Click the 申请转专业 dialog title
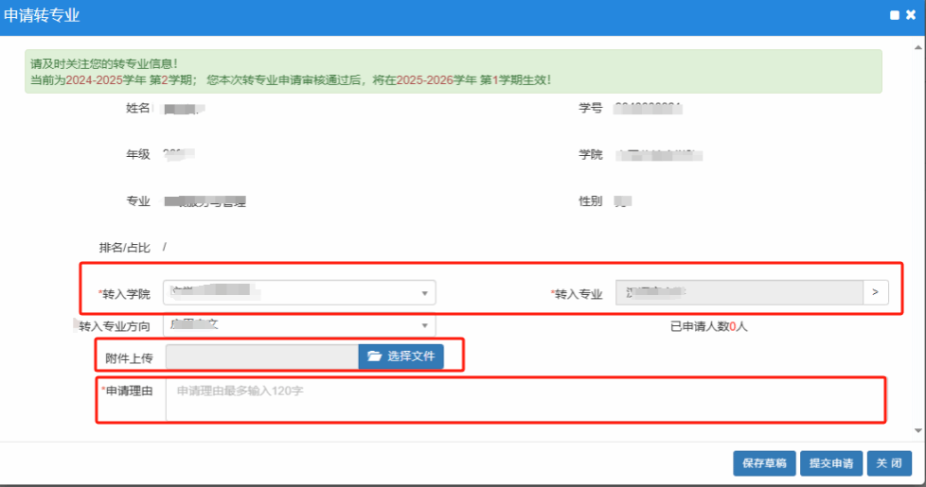Viewport: 926px width, 487px height. tap(42, 16)
